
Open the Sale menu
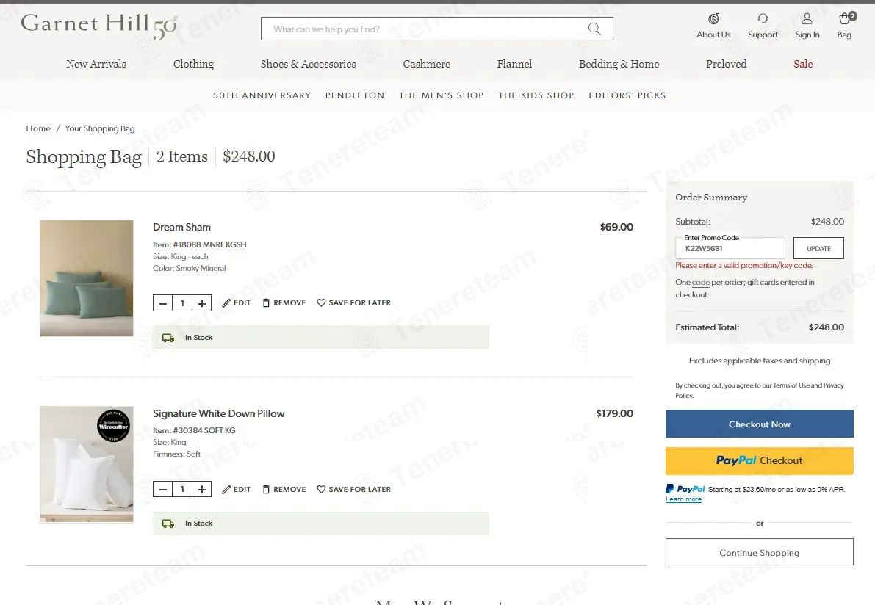[803, 64]
